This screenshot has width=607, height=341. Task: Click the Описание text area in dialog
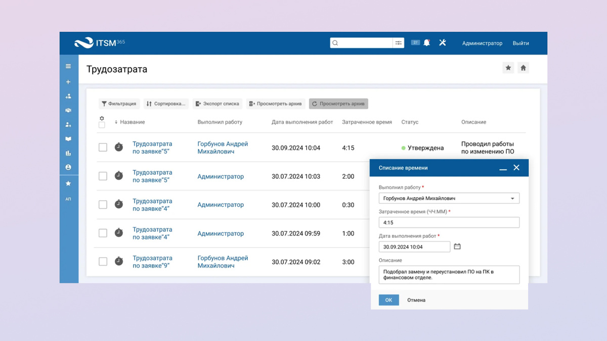tap(449, 275)
